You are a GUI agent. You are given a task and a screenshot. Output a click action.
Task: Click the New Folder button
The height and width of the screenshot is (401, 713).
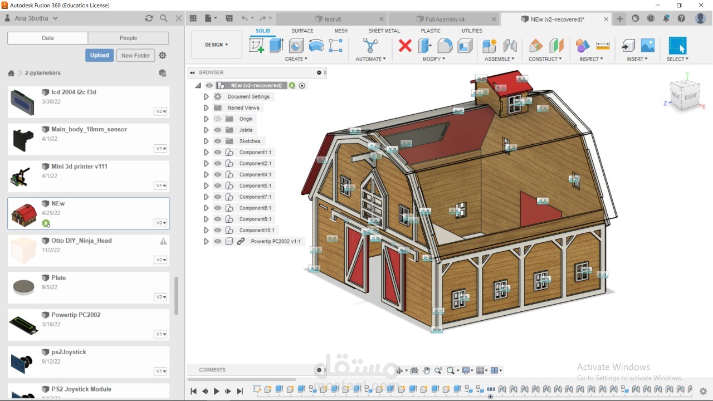point(135,55)
